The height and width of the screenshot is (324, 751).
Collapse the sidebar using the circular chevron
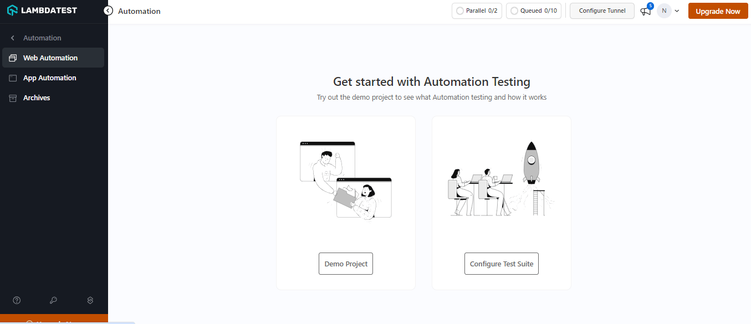108,10
